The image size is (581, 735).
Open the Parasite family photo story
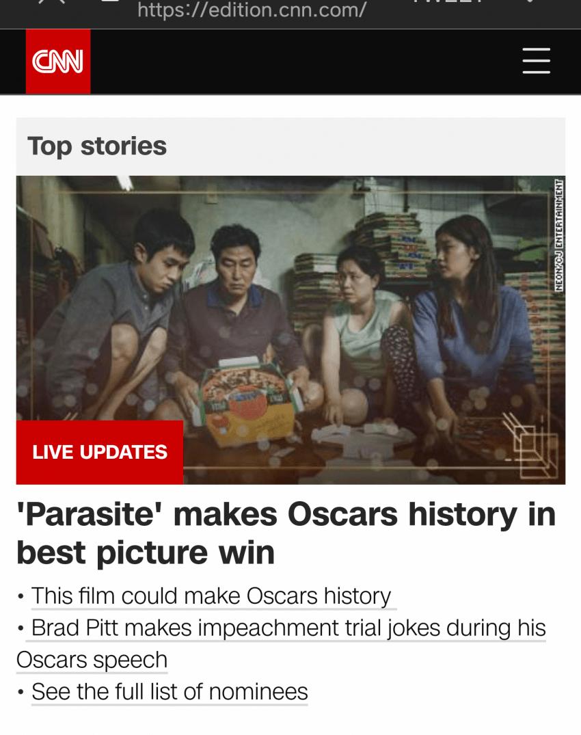[x=290, y=330]
